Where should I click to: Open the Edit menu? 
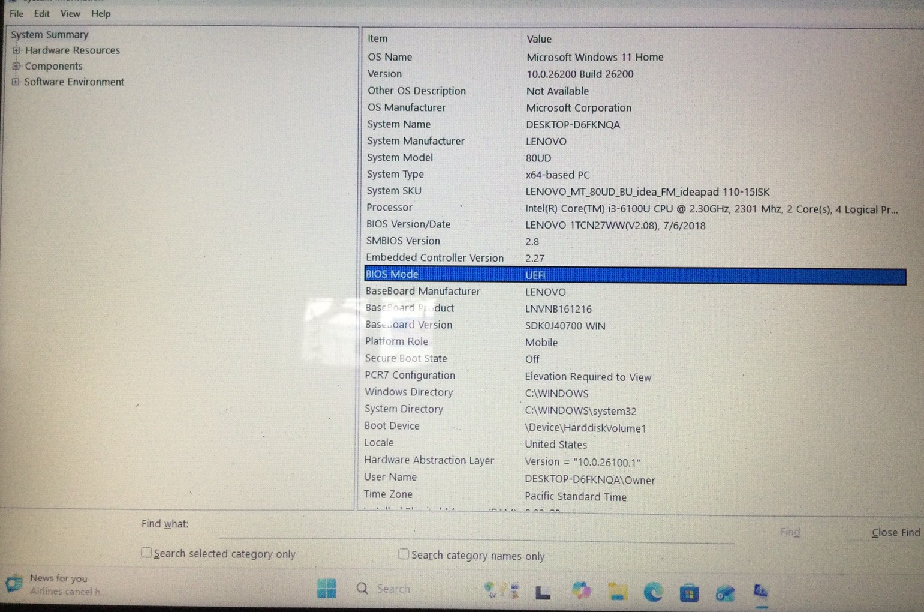[x=41, y=13]
